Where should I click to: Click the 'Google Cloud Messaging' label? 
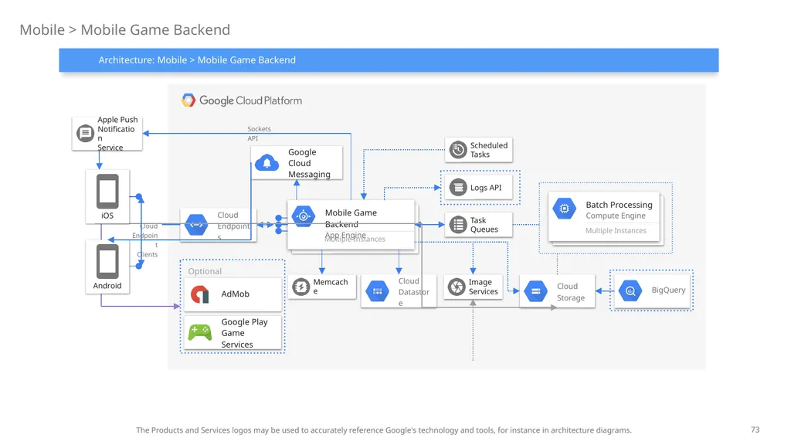coord(309,163)
